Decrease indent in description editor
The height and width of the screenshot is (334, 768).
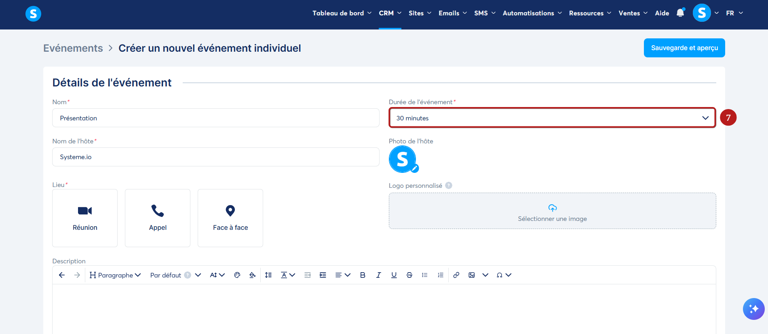pos(308,275)
